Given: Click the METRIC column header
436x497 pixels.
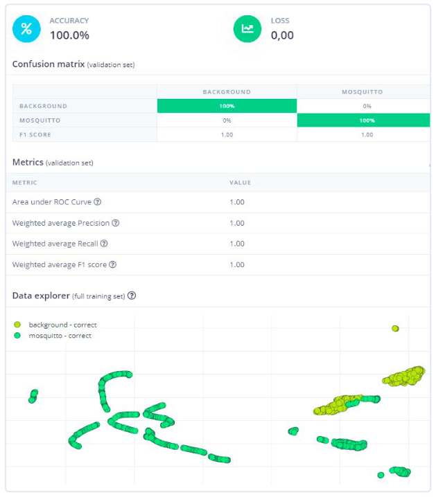Looking at the screenshot, I should [25, 183].
